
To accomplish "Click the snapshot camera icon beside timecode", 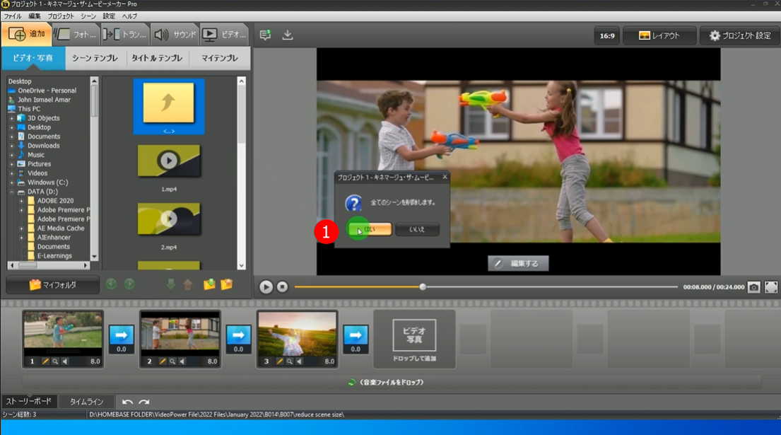I will click(x=754, y=287).
